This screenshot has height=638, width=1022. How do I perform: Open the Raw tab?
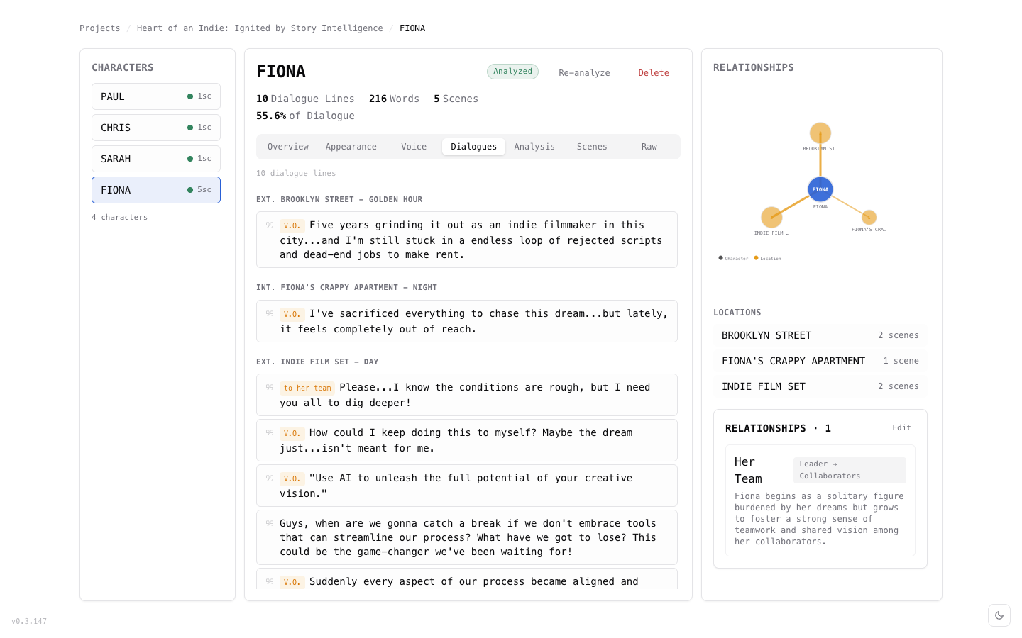coord(649,147)
